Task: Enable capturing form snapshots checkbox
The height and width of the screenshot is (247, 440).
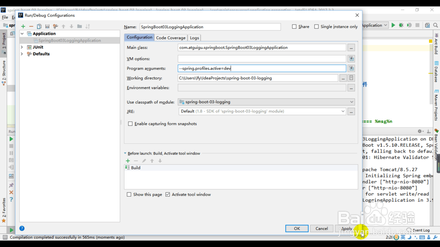Action: click(130, 123)
